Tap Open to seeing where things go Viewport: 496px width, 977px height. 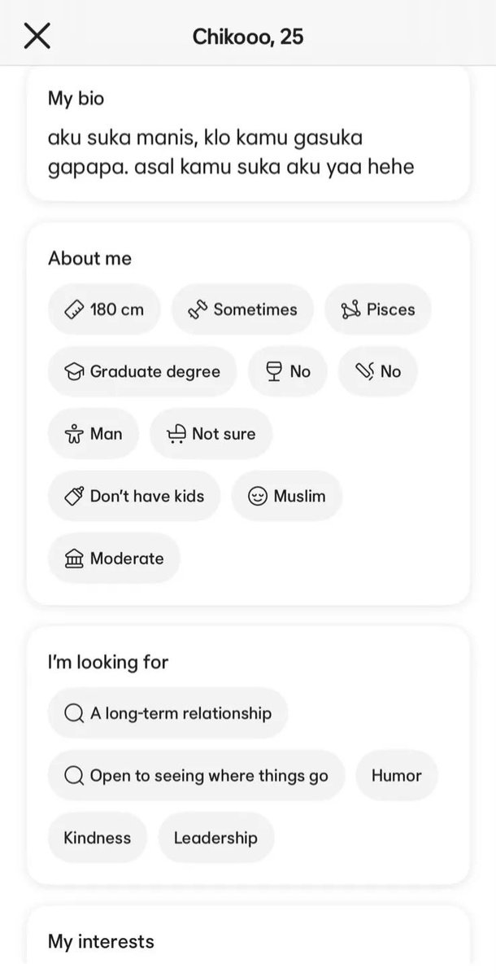click(197, 776)
